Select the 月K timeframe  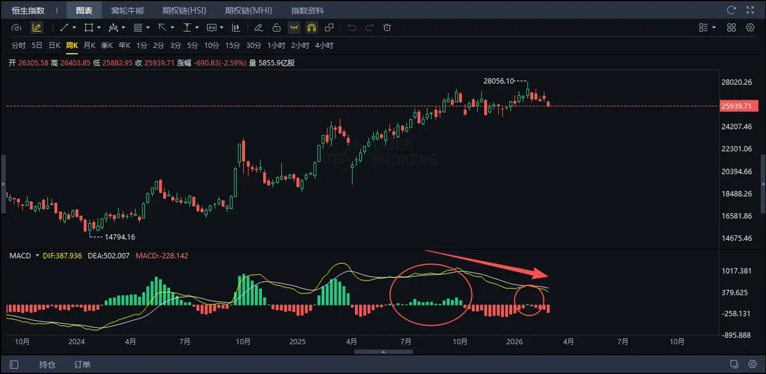click(89, 45)
